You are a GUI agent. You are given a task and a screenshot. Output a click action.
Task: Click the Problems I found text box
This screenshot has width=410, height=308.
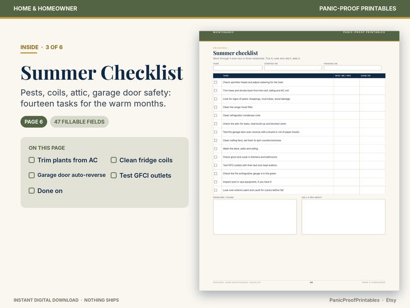pos(255,217)
